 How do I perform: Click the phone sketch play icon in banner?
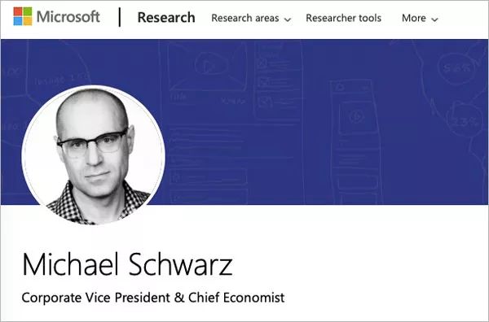356,117
